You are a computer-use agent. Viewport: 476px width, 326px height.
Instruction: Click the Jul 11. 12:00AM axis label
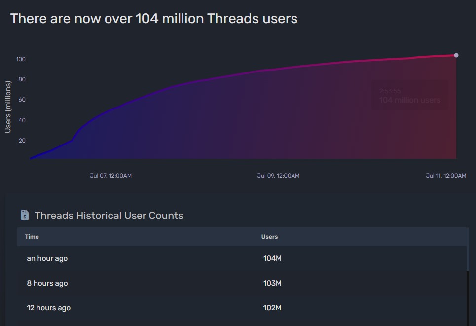(x=446, y=176)
